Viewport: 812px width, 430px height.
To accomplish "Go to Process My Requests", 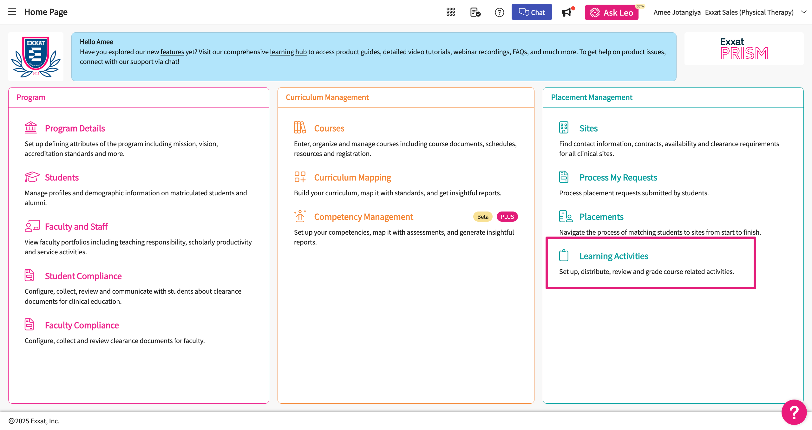I will 618,177.
